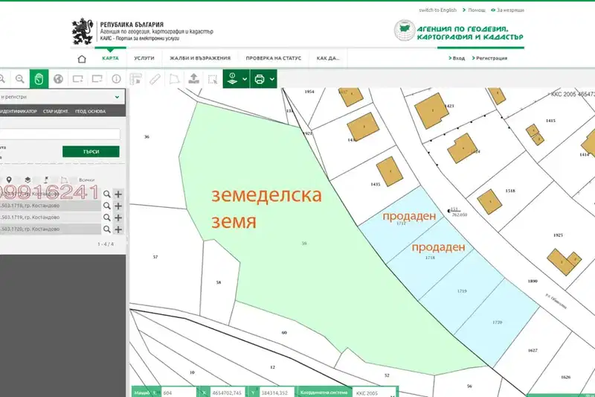Click parcel 1720 on the map
This screenshot has height=397, width=595.
pos(497,323)
